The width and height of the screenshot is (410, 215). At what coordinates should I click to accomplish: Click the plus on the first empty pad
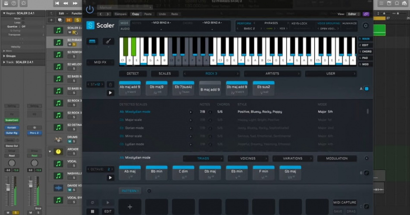click(130, 207)
